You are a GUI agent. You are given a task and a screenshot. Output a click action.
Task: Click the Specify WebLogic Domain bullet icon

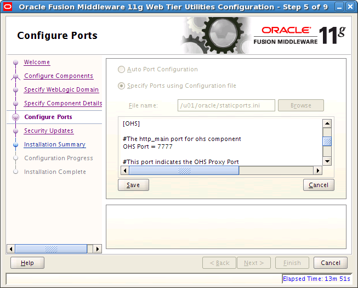click(x=15, y=90)
